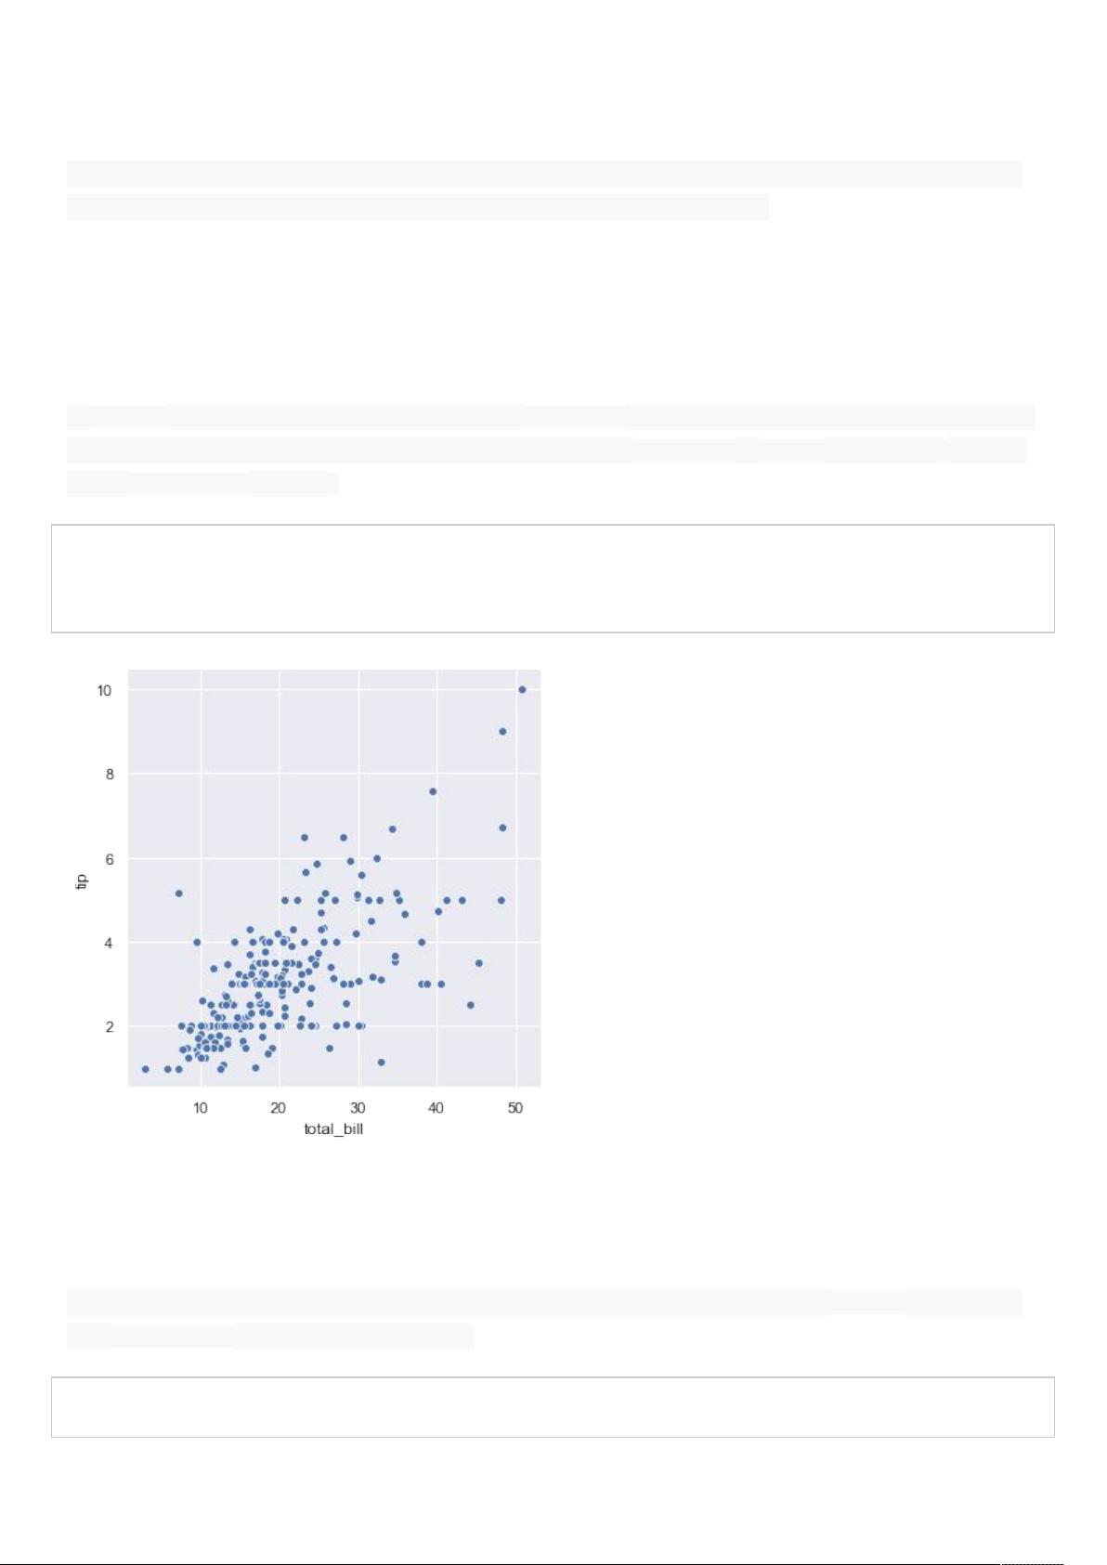Click the y-axis tick label 8

(109, 774)
